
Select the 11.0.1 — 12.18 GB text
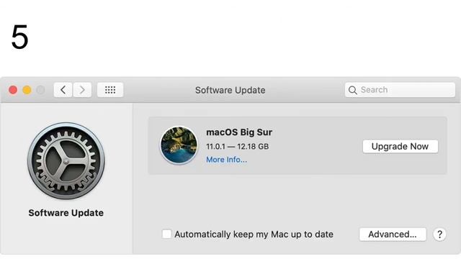[x=237, y=146]
